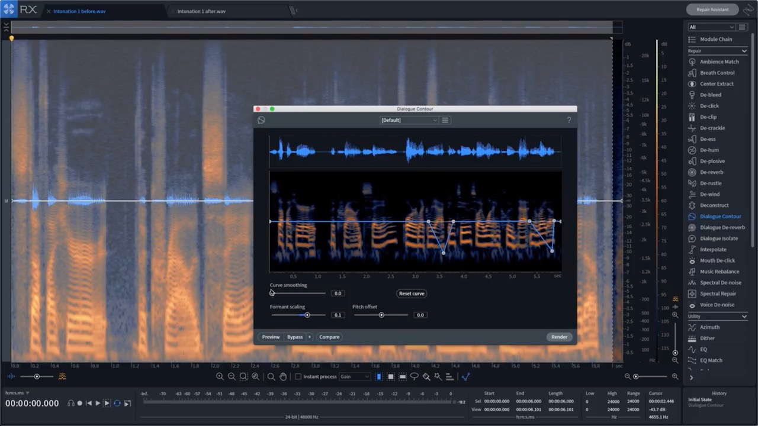
Task: Open the Dither utility module
Action: click(x=707, y=338)
